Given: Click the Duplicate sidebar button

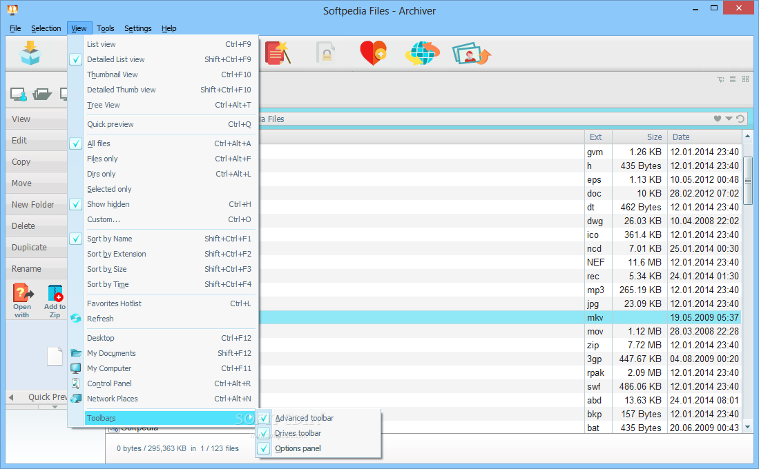Looking at the screenshot, I should (37, 247).
